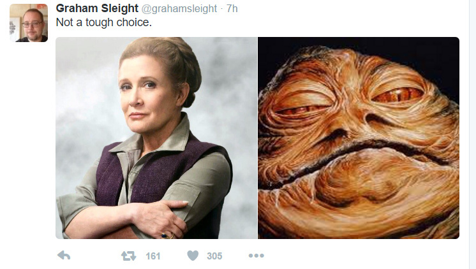Enlarge the left photo of woman in purple vest
This screenshot has width=476, height=269.
click(x=156, y=138)
